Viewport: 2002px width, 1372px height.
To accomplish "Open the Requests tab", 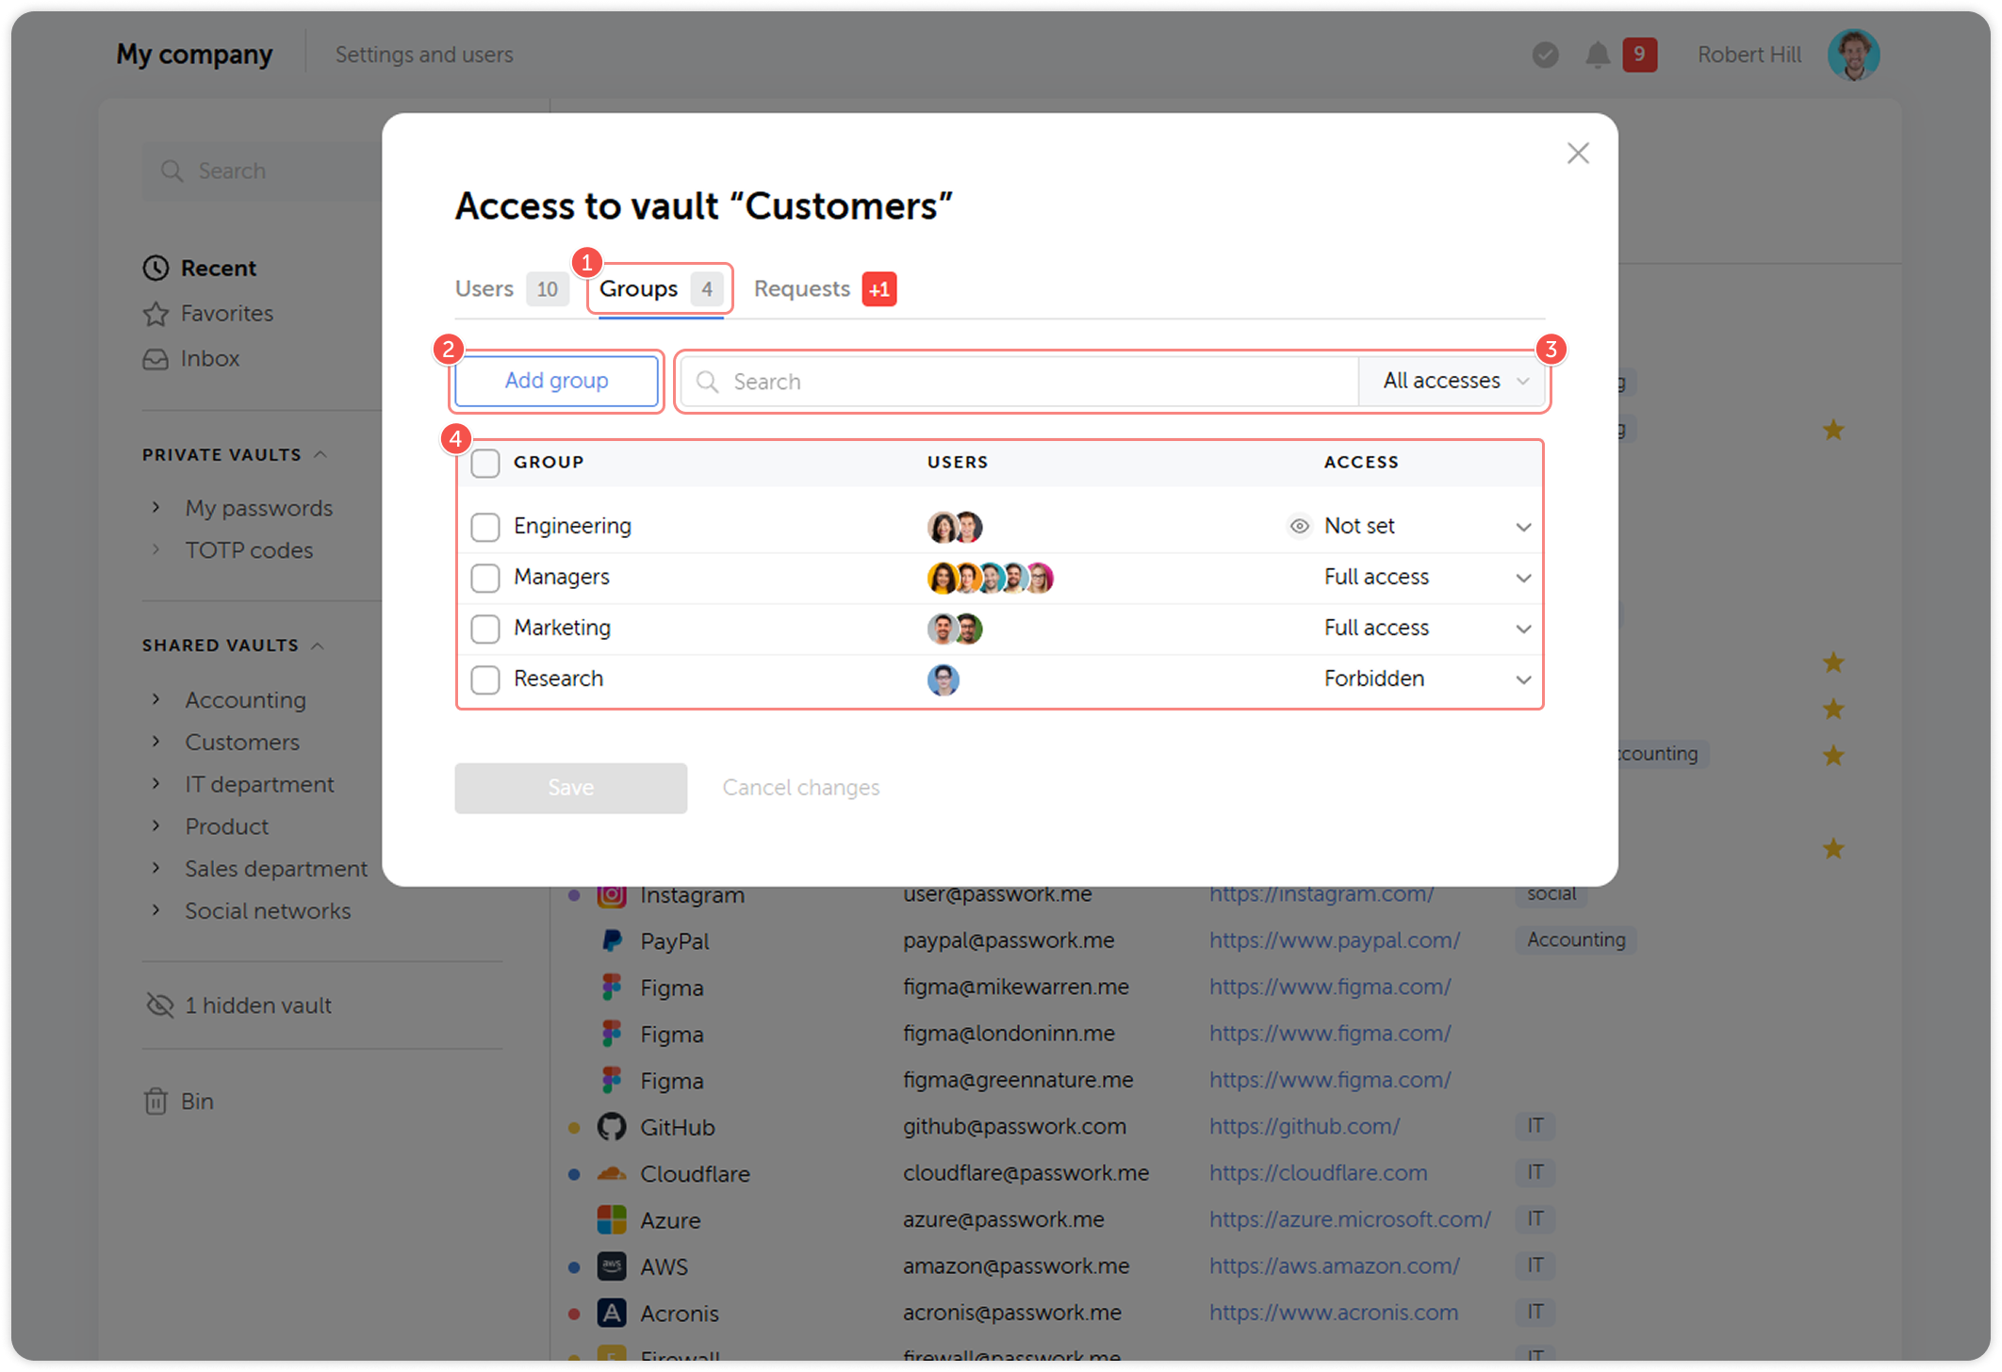I will point(802,288).
